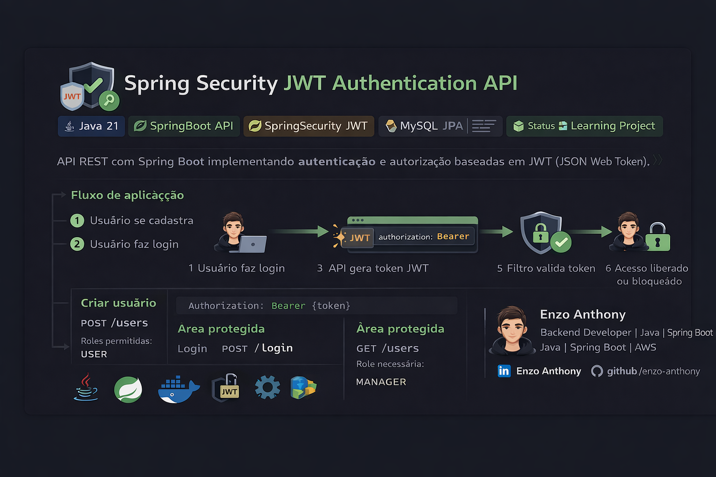Click the blue gear settings icon
The height and width of the screenshot is (477, 716).
pyautogui.click(x=268, y=388)
